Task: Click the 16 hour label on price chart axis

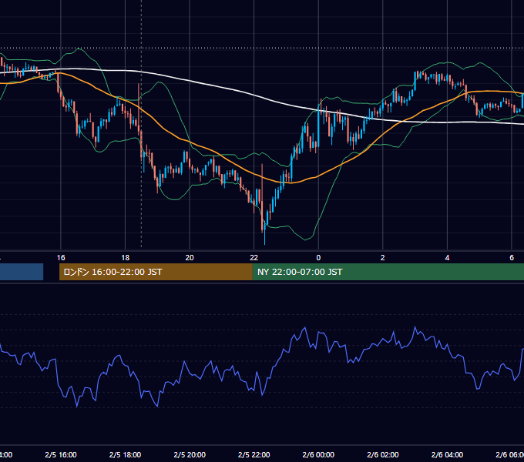Action: tap(61, 258)
